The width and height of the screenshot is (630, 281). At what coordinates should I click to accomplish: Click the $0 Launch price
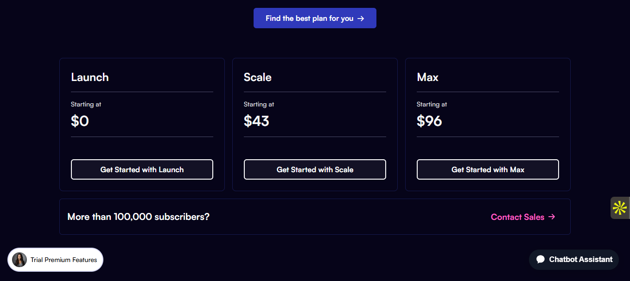tap(80, 121)
